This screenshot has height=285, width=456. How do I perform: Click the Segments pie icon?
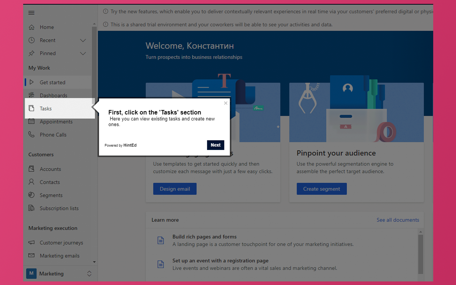coord(32,195)
